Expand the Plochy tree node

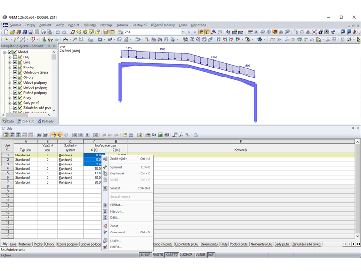[9, 68]
